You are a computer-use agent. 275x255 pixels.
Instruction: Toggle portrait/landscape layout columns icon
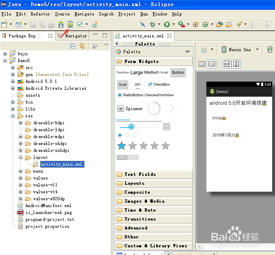[202, 64]
